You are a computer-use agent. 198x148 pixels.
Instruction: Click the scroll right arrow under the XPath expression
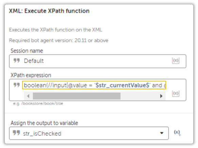tap(161, 96)
